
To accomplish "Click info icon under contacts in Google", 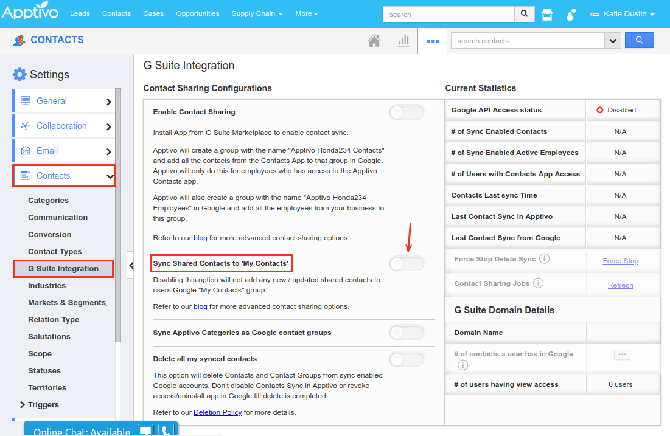I will 462,365.
